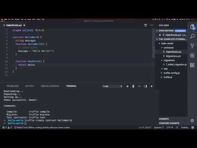Screen dimensions: 197x148
Task: Expand the test folder
Action: (162, 69)
